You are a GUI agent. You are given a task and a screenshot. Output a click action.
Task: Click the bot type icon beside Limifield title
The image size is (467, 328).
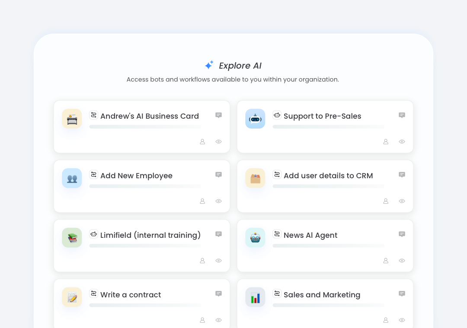(x=93, y=234)
